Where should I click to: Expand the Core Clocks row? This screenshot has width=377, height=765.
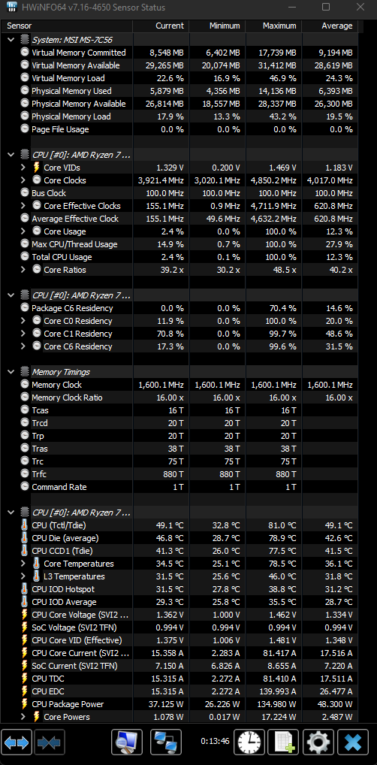pyautogui.click(x=23, y=180)
